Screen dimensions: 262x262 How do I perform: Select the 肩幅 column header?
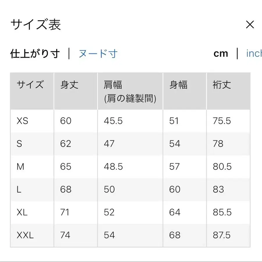(x=114, y=85)
